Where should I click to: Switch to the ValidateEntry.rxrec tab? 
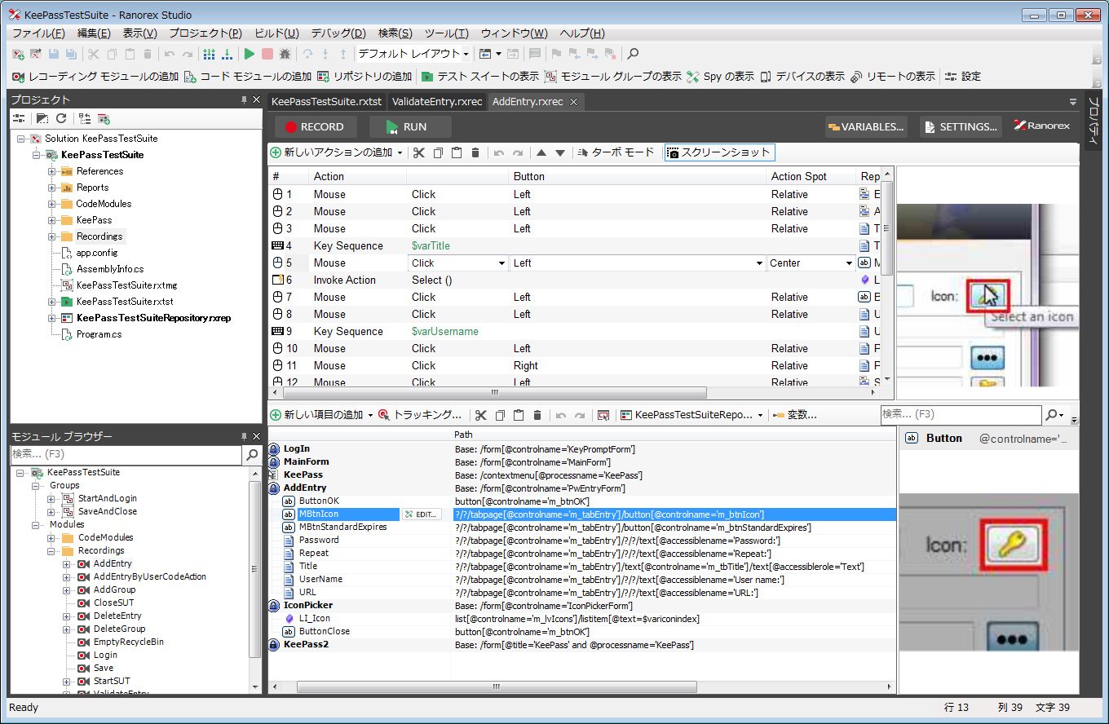(437, 102)
